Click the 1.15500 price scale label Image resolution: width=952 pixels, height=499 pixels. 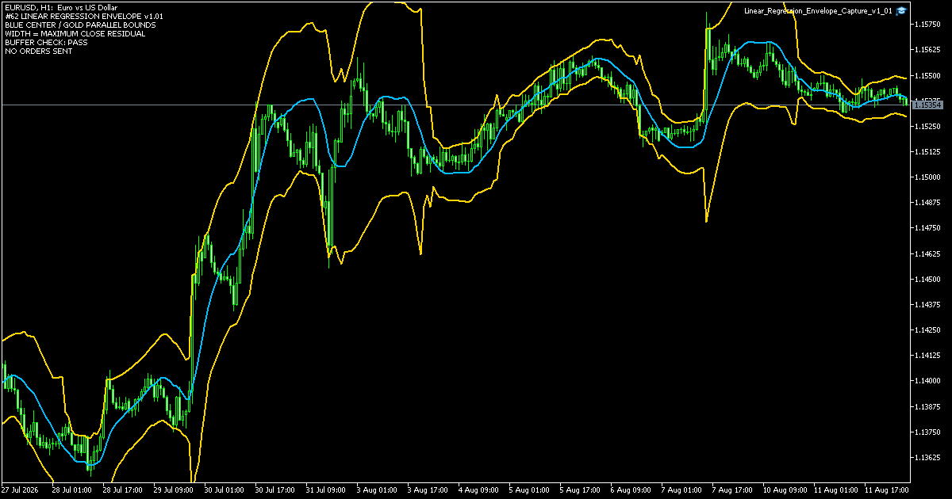(x=927, y=75)
